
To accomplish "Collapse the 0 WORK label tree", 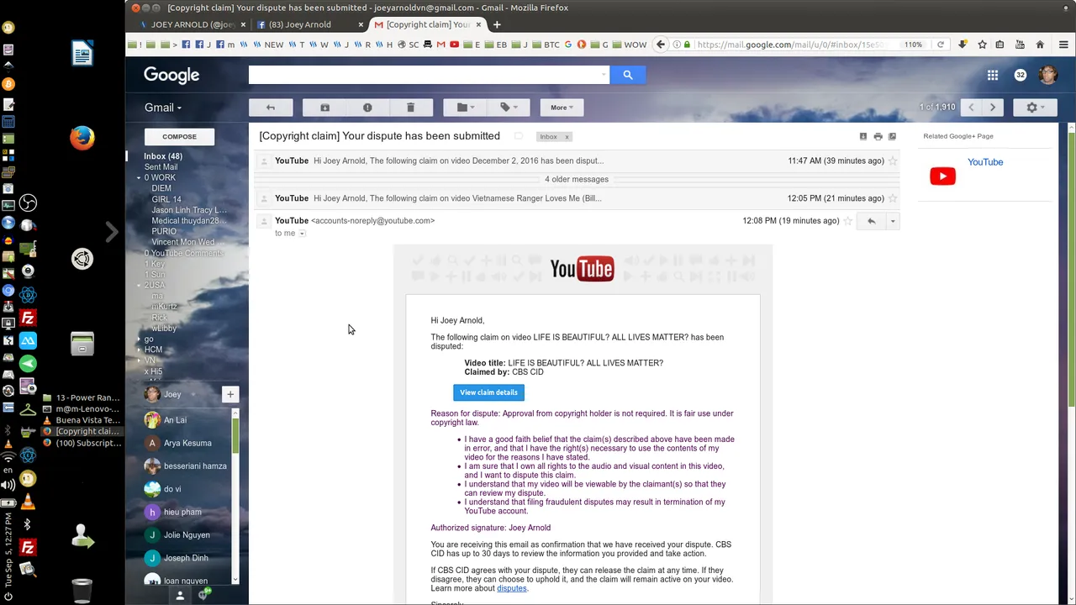I will click(140, 178).
